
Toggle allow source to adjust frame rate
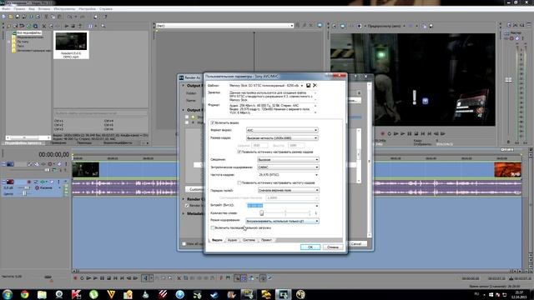(x=239, y=182)
